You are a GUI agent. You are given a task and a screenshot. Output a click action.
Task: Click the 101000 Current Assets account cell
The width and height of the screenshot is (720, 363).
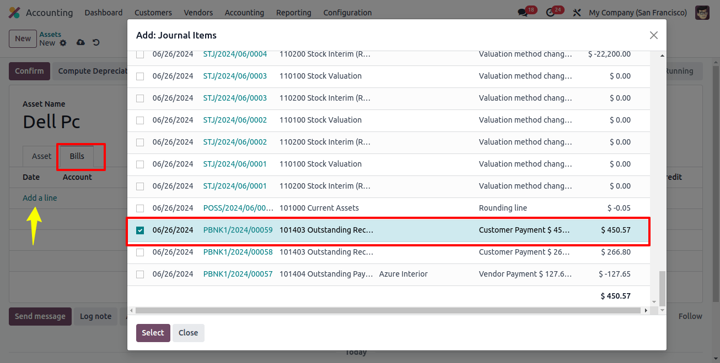point(319,208)
